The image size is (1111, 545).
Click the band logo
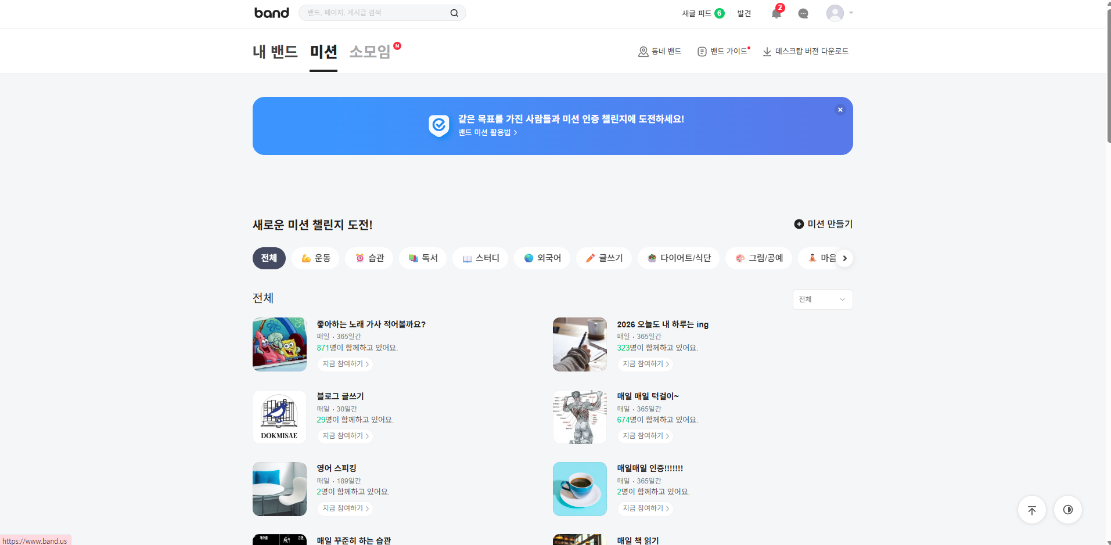[271, 13]
